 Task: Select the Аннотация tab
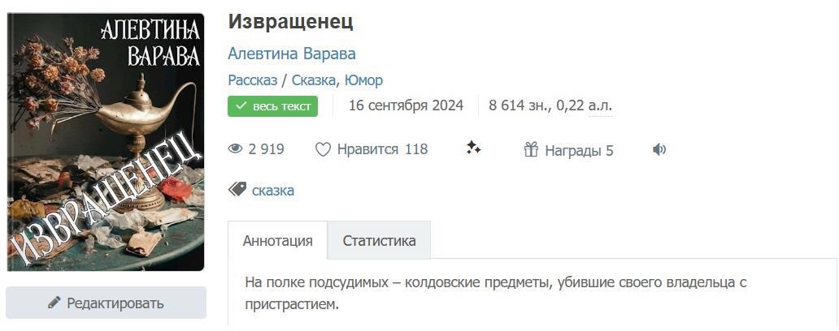pos(277,241)
